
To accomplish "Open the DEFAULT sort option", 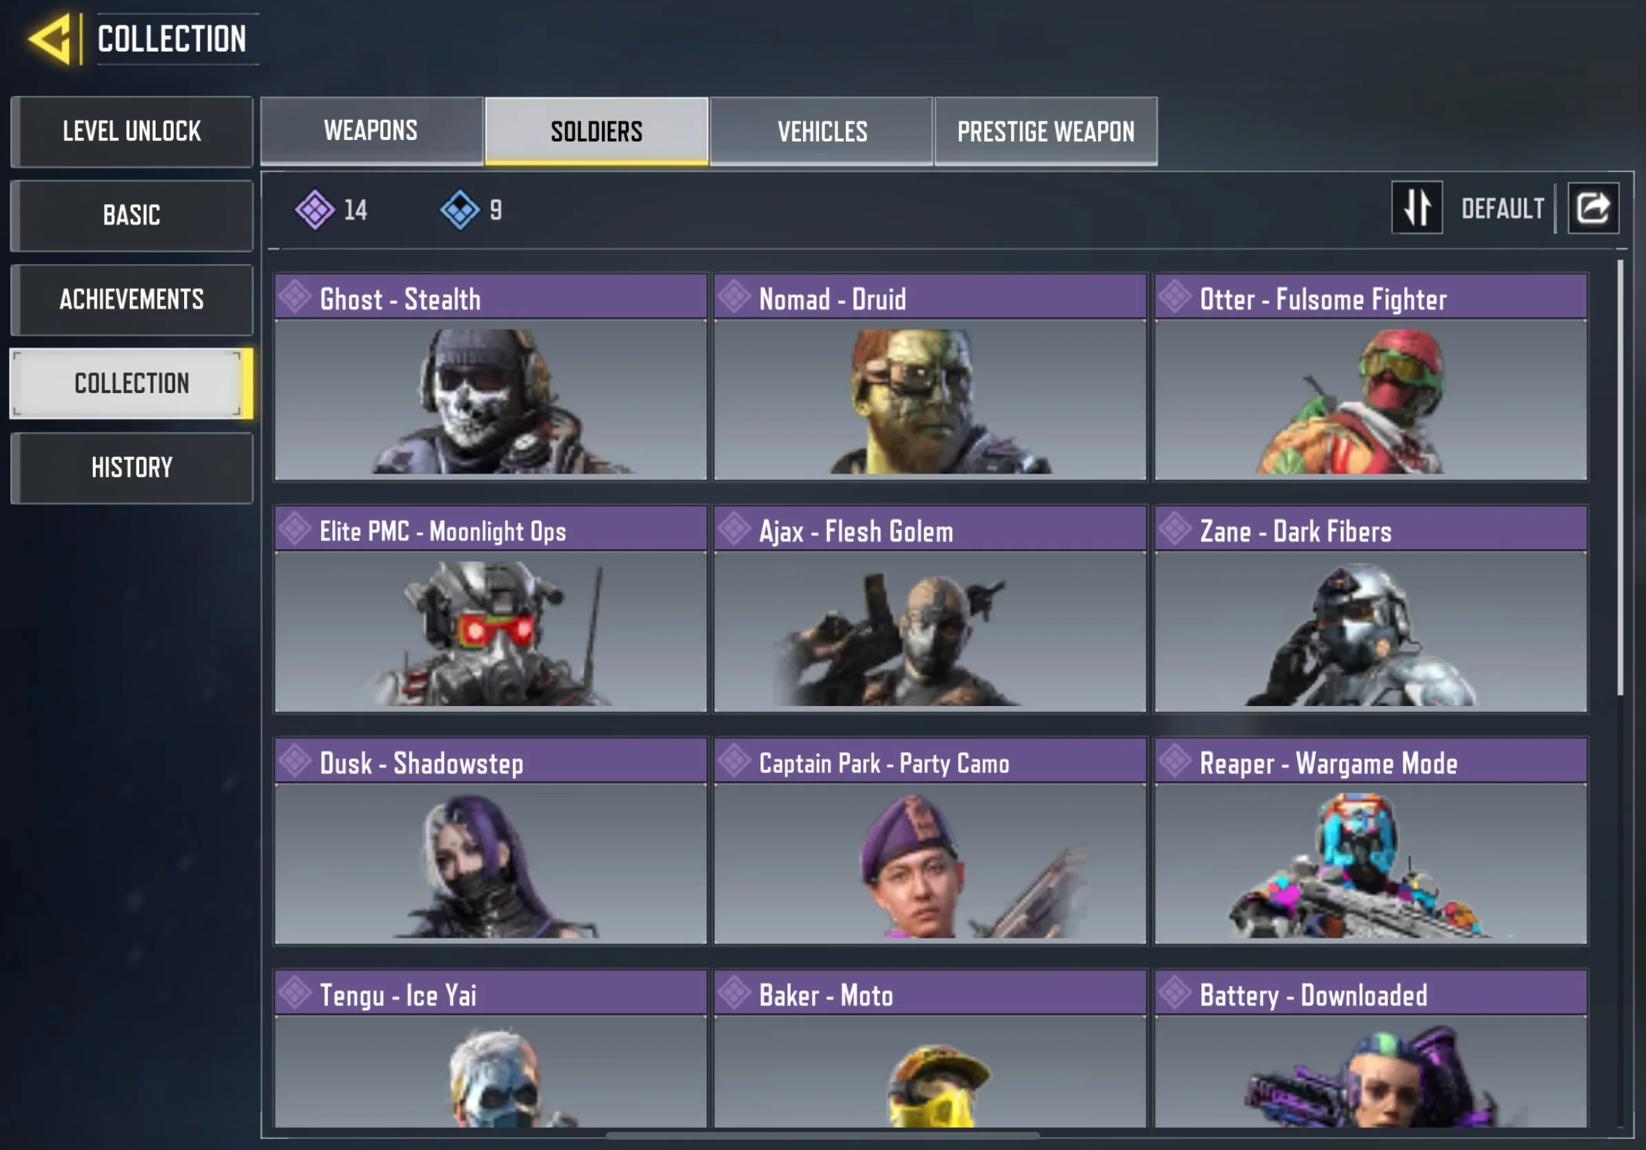I will (x=1503, y=209).
